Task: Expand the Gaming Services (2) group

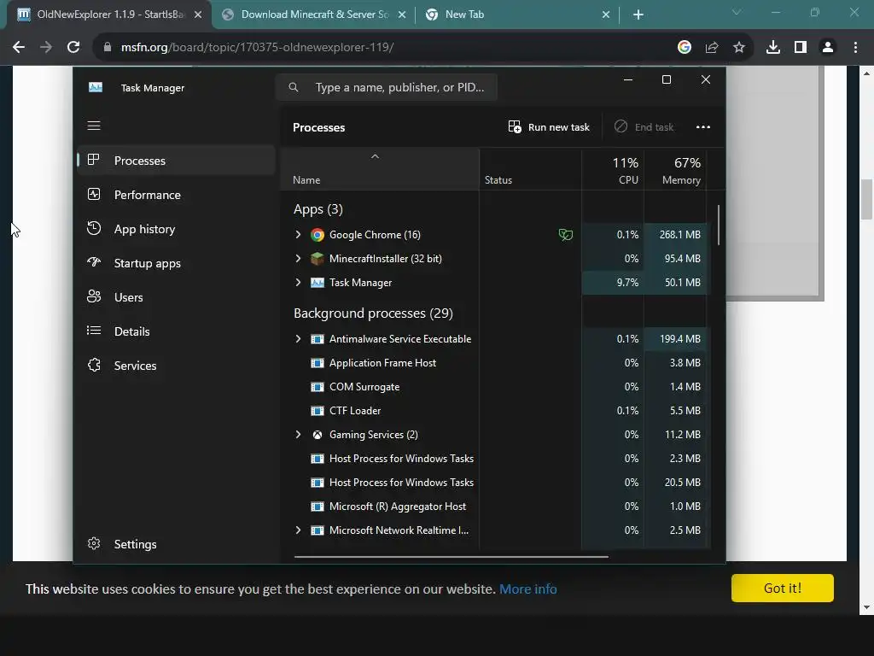Action: (x=298, y=435)
